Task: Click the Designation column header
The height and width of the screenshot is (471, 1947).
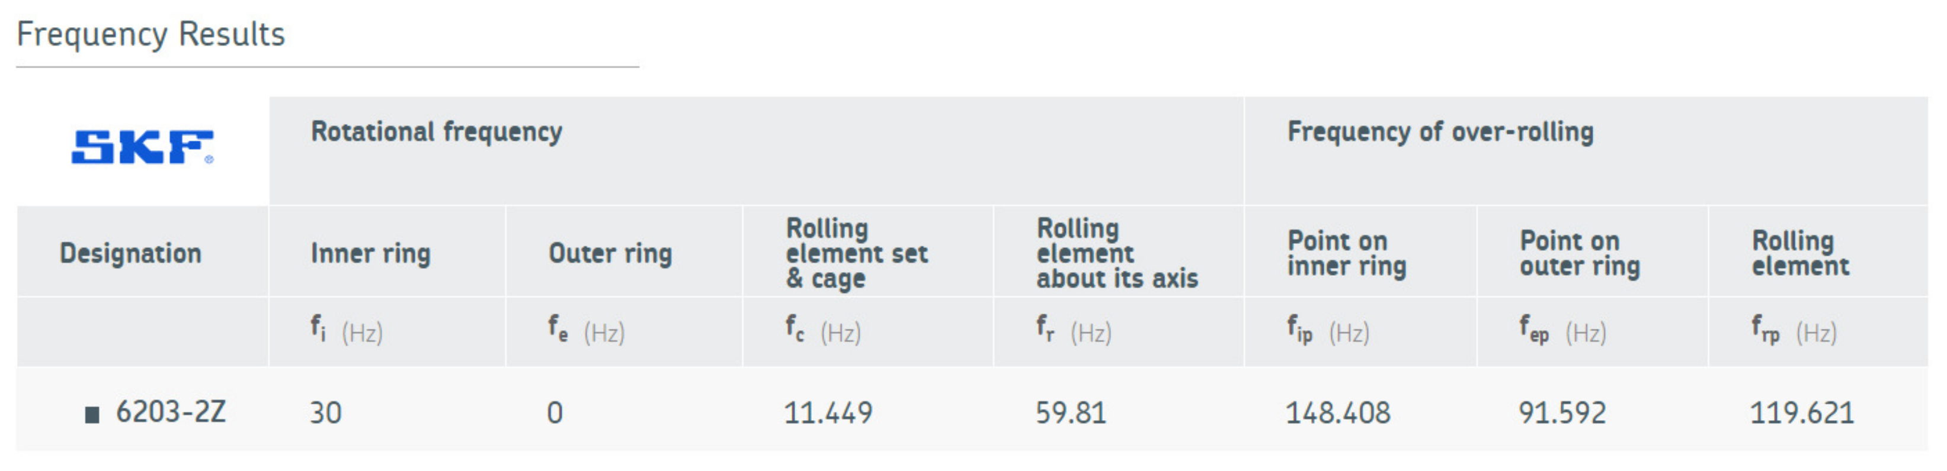Action: [x=131, y=254]
